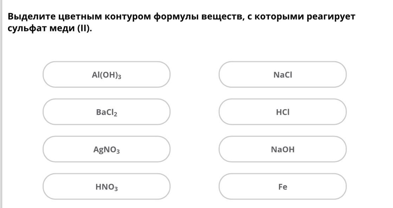Outline the silver nitrate option

(107, 149)
